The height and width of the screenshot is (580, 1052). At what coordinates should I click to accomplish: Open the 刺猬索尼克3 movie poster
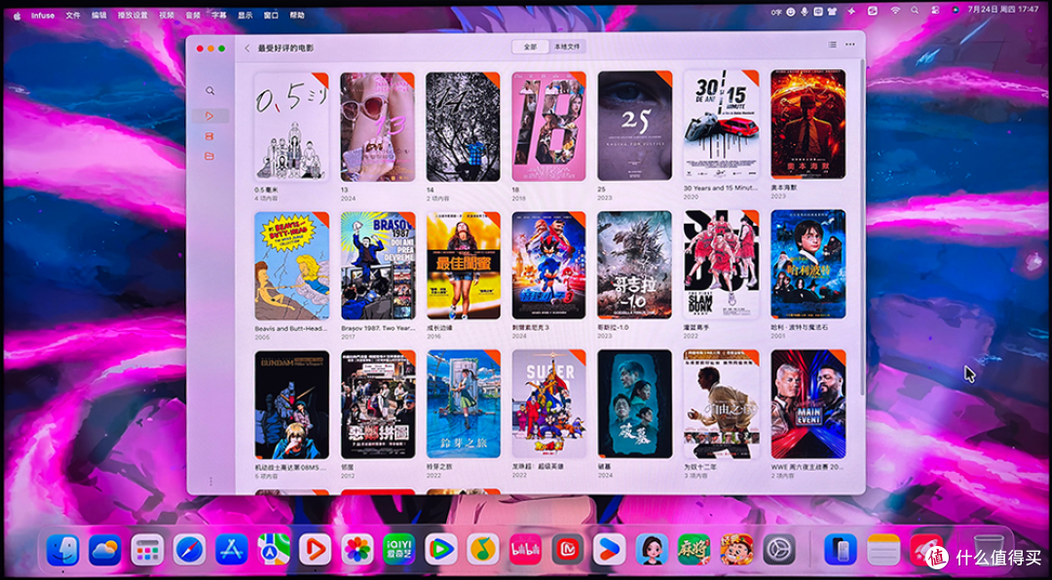click(548, 266)
